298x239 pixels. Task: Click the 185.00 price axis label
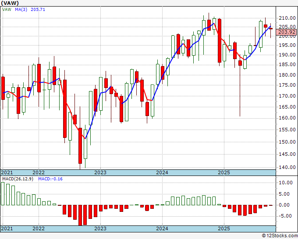click(287, 64)
